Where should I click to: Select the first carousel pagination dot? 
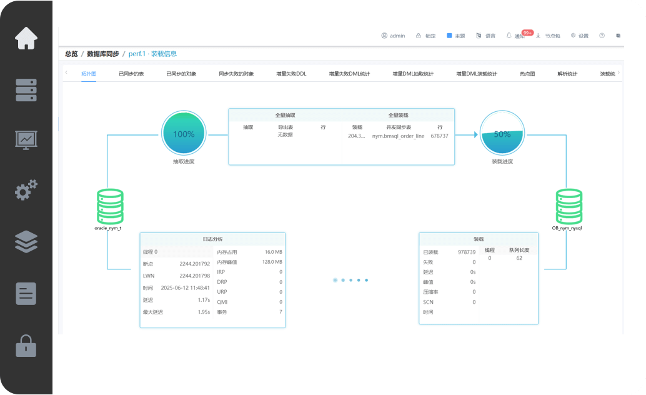tap(335, 281)
